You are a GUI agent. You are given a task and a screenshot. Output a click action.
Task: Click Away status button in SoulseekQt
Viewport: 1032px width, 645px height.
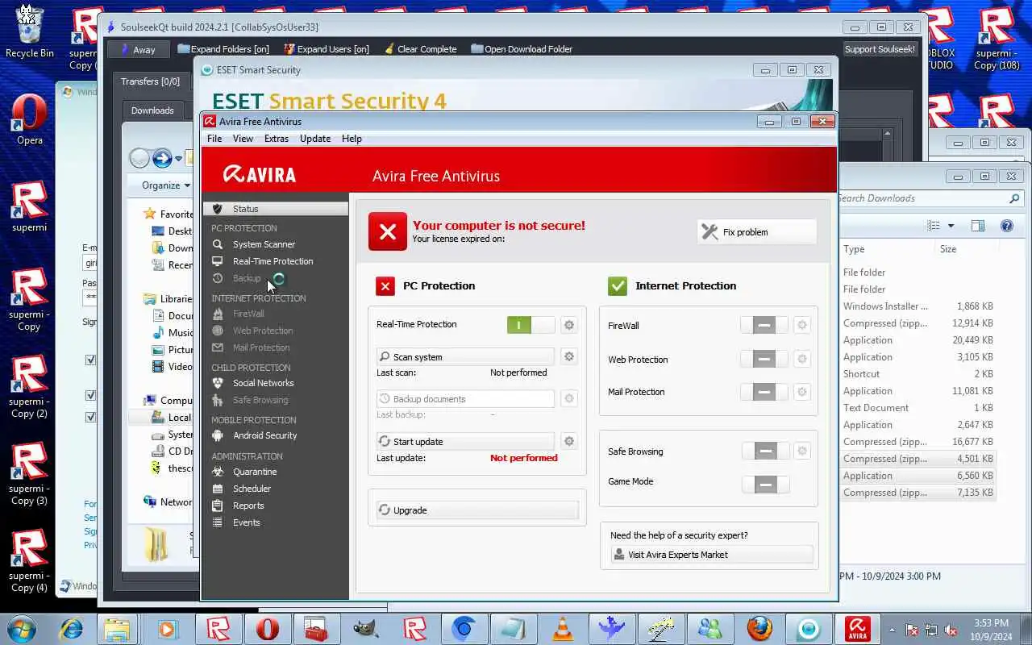(x=138, y=49)
